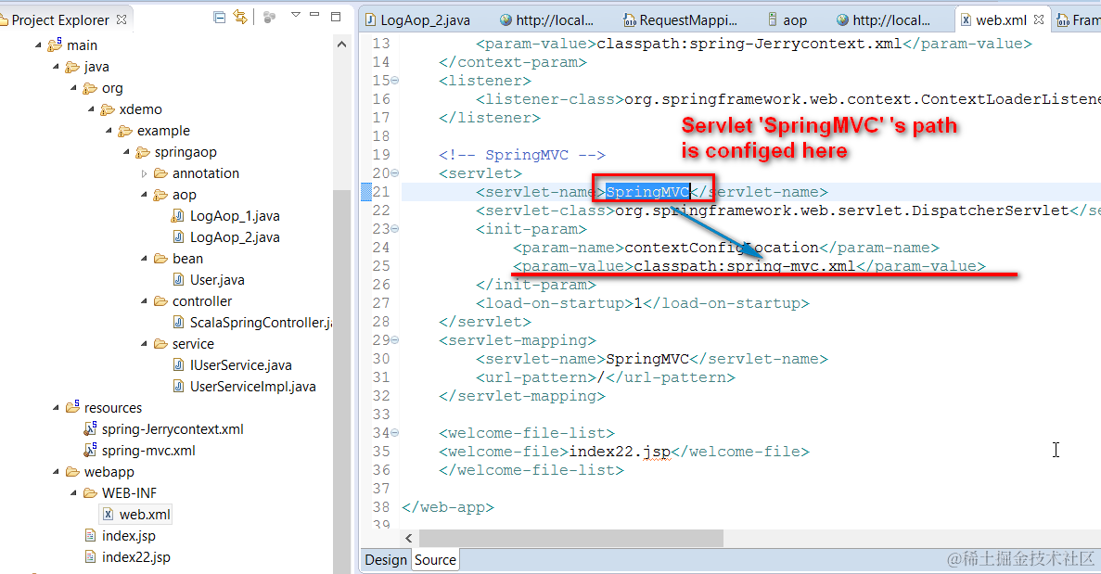Select LogAop_1.java file icon

pyautogui.click(x=178, y=215)
